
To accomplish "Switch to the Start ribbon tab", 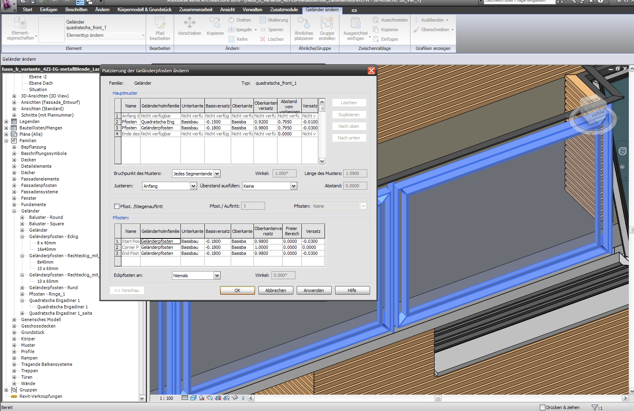I will pos(28,10).
